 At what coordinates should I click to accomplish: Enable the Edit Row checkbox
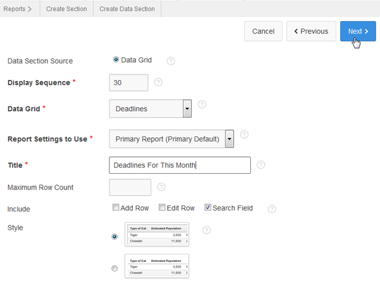[x=162, y=207]
